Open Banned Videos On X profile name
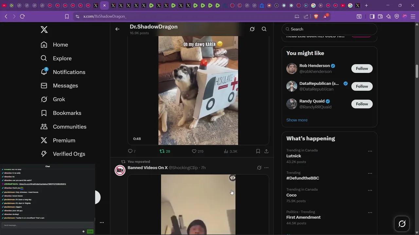This screenshot has height=235, width=419. [148, 167]
